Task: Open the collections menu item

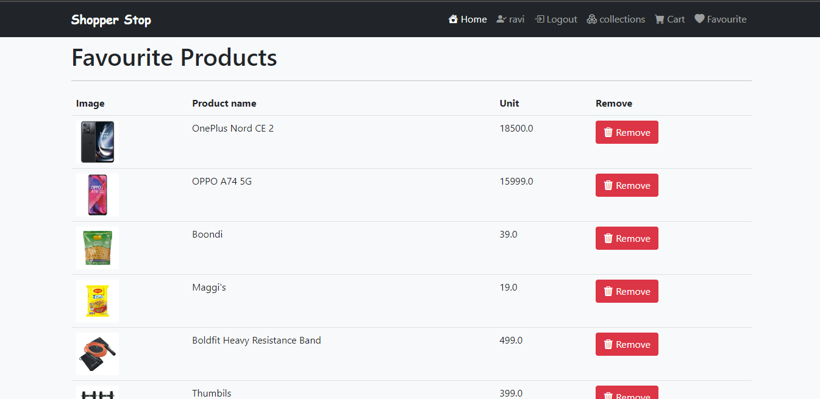Action: [x=616, y=19]
